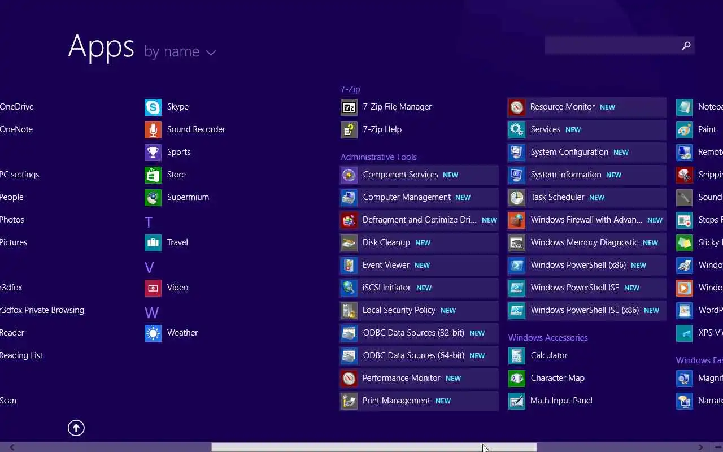Select the 7-Zip group header

(350, 89)
